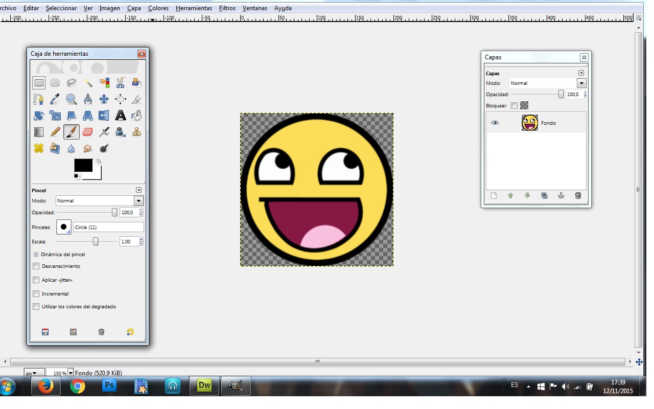The image size is (654, 409).
Task: Click the Escala slider handle
Action: (x=96, y=241)
